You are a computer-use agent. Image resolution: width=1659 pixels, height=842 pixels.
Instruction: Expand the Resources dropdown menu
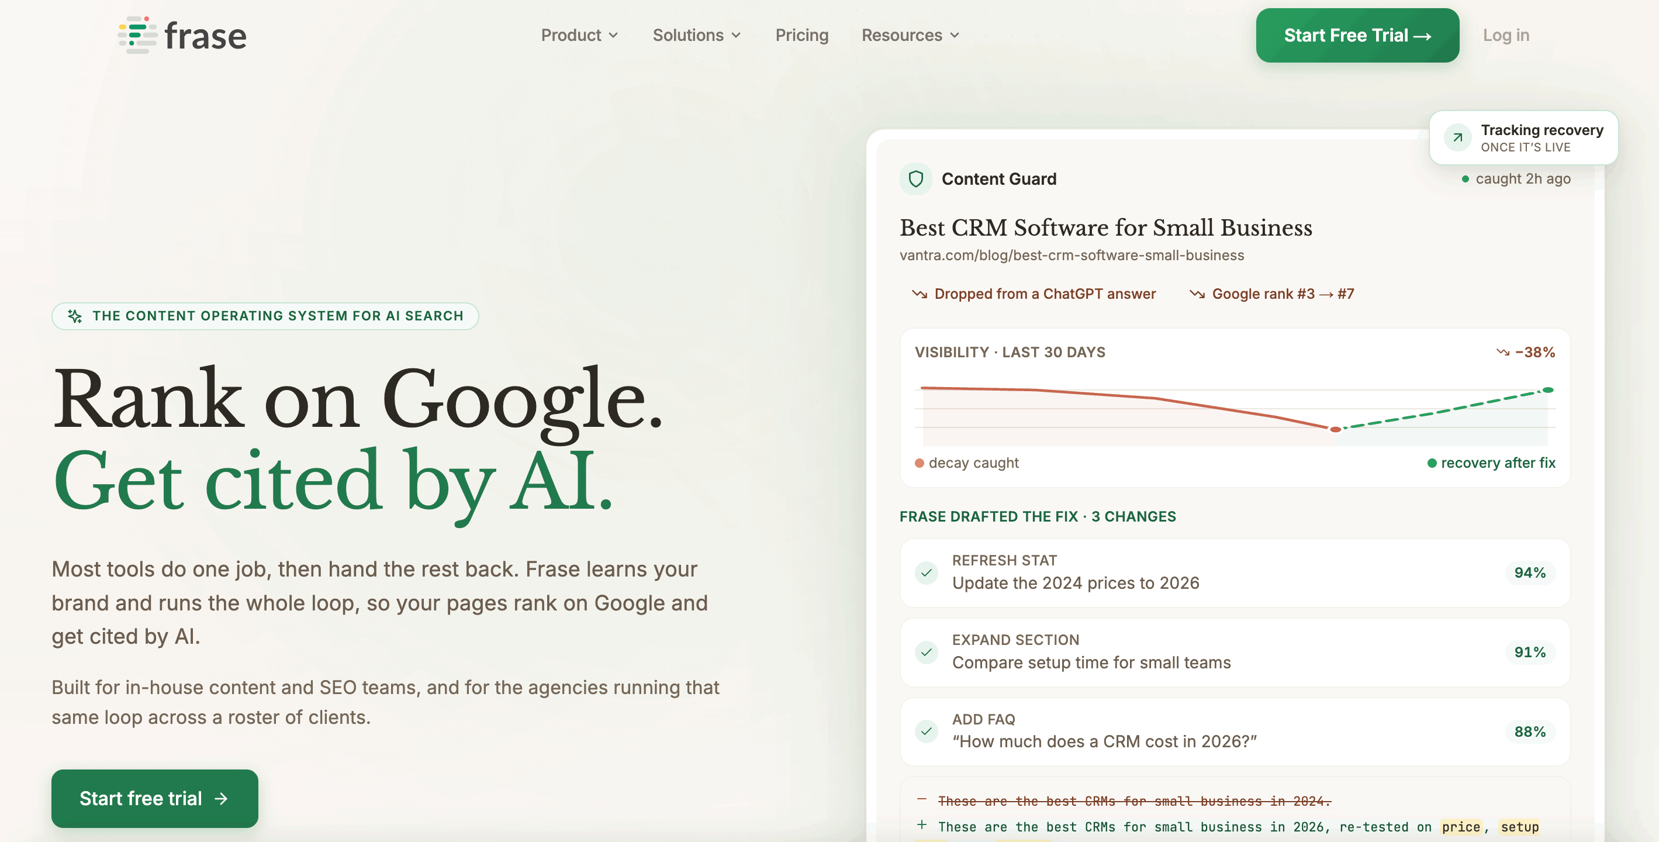coord(911,36)
